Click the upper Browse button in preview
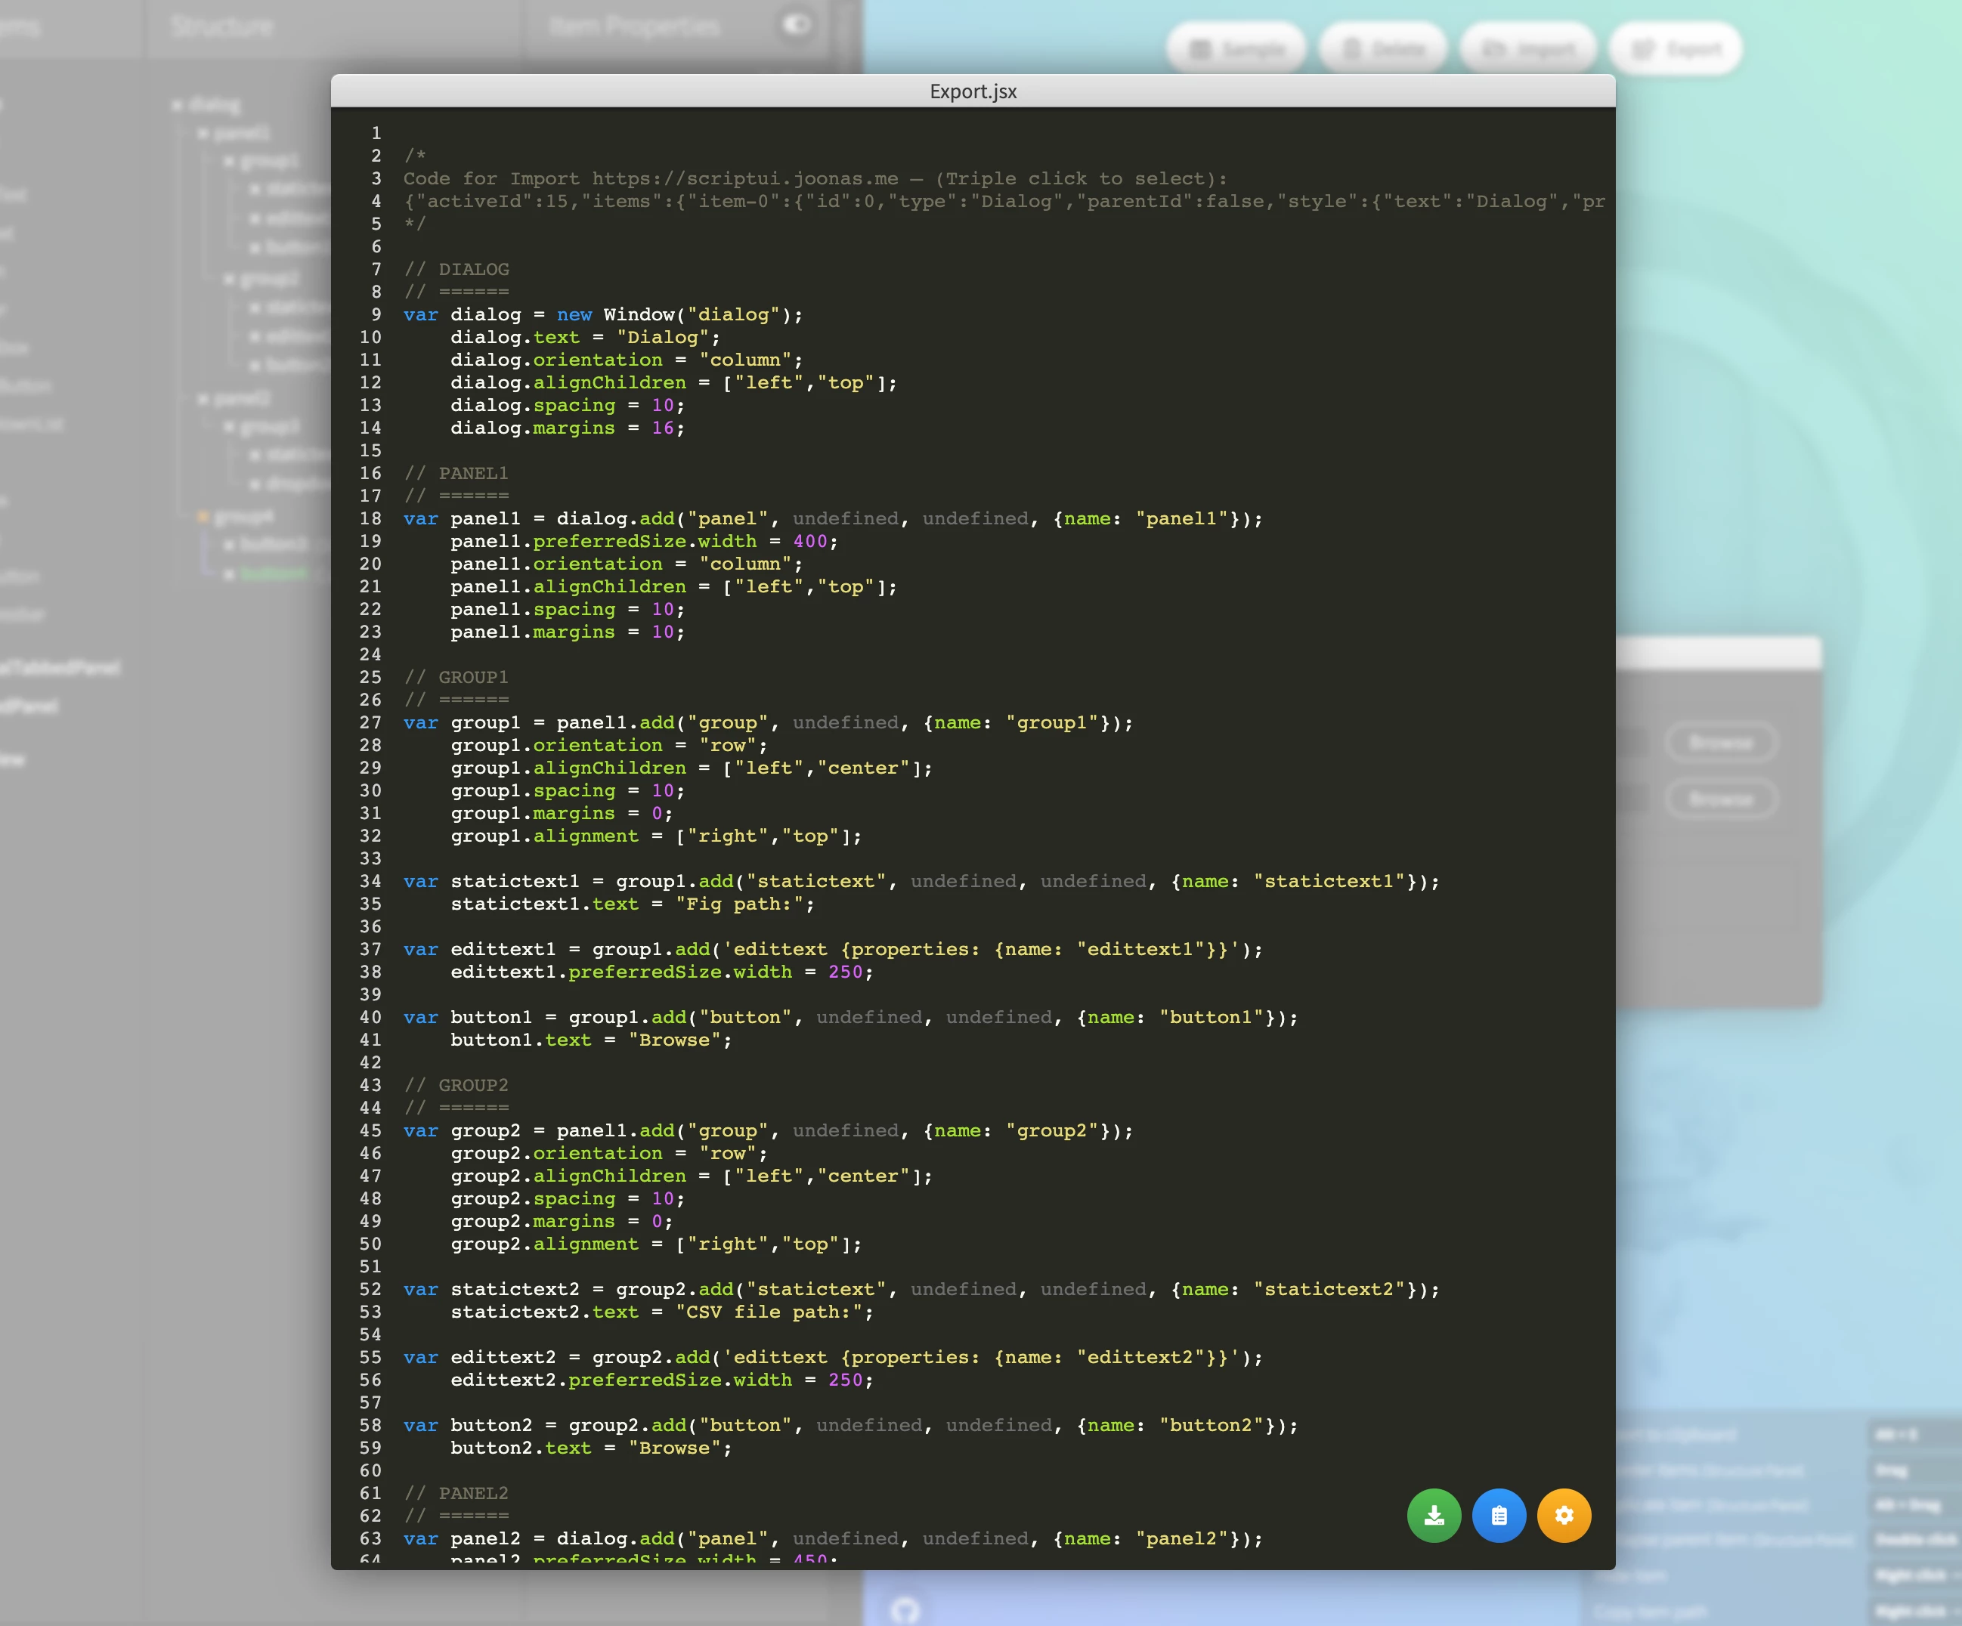 point(1721,743)
